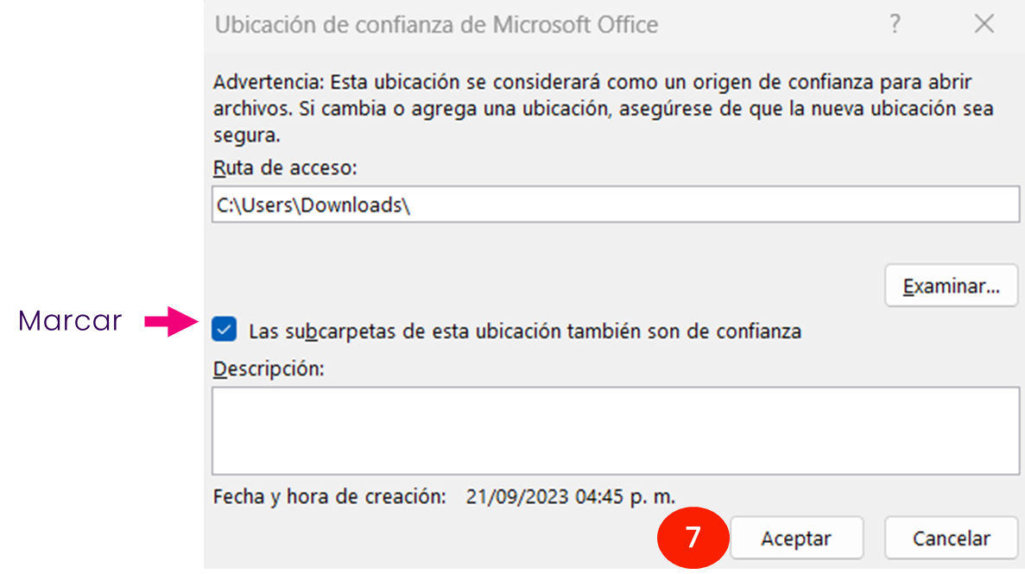The height and width of the screenshot is (574, 1025).
Task: Open help via the question mark icon
Action: (895, 24)
